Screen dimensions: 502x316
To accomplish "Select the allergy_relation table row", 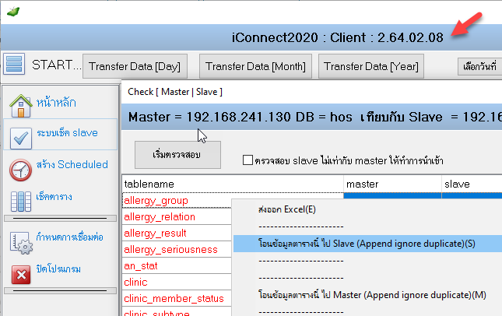I will click(177, 216).
